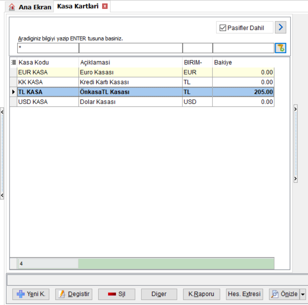Open the Önizle dropdown arrow
The height and width of the screenshot is (305, 308).
303,294
